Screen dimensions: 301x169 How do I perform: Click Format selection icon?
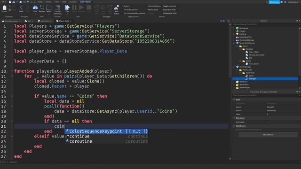pyautogui.click(x=57, y=8)
